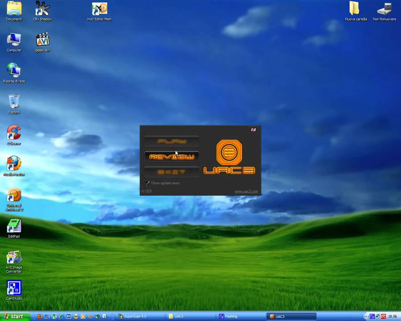This screenshot has width=401, height=321.
Task: Select the Olly Shadow desktop shortcut
Action: (42, 11)
